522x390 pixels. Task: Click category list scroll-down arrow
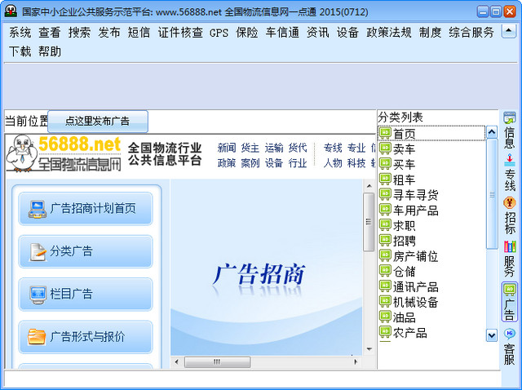click(x=492, y=335)
